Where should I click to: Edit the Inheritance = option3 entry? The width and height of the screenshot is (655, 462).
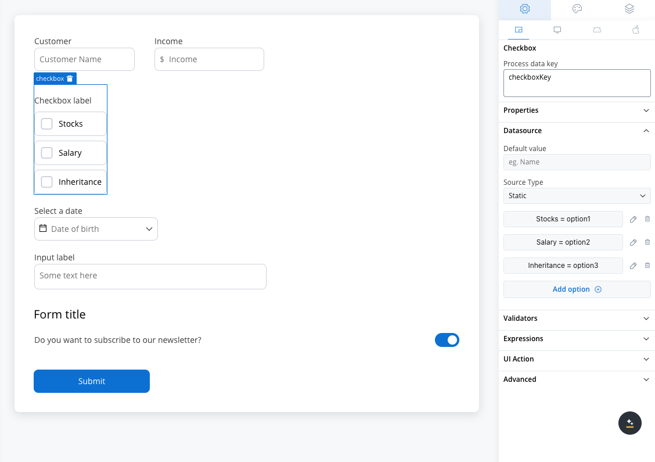click(634, 266)
